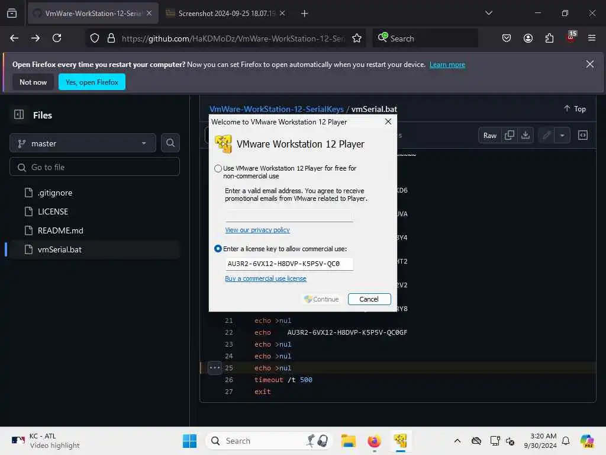Click the license key text field

pyautogui.click(x=289, y=264)
